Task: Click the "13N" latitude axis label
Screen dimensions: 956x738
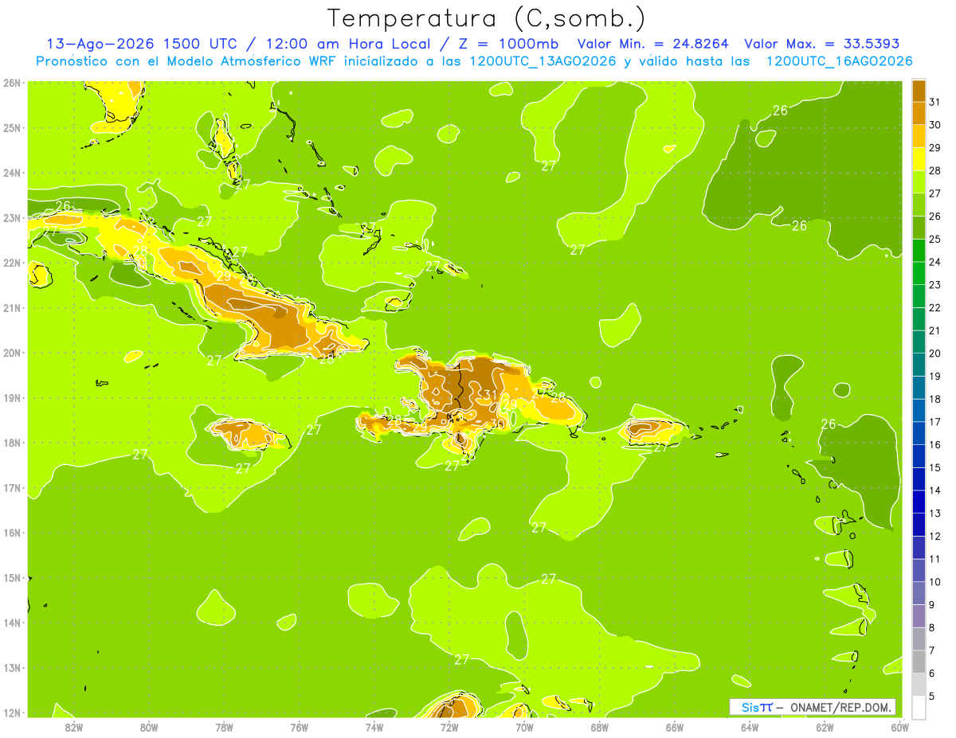Action: [12, 667]
